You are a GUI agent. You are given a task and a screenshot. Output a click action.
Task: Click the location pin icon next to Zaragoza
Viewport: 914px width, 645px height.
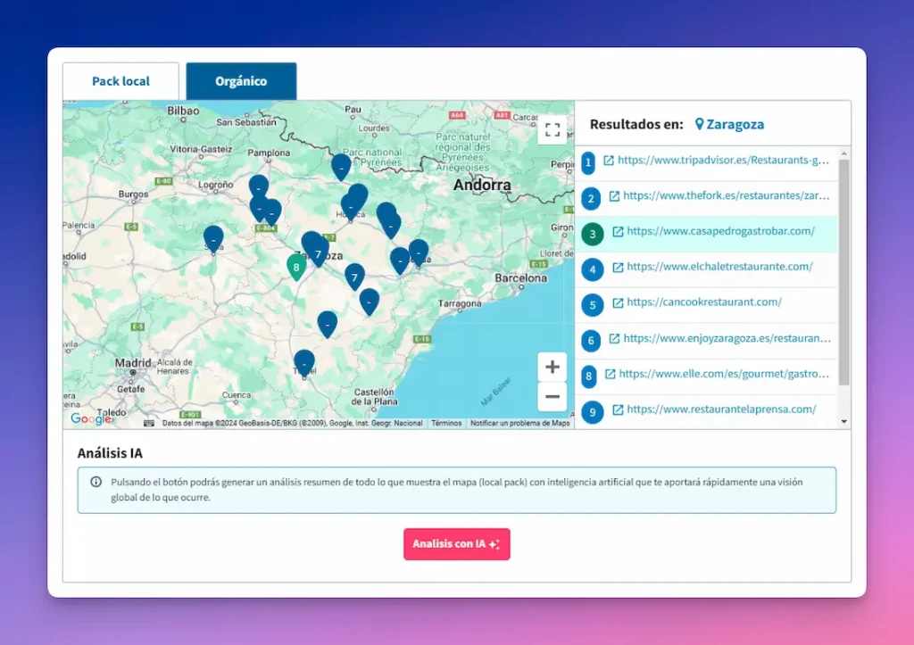[x=700, y=124]
